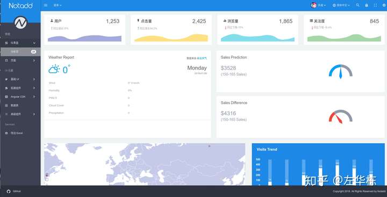Click the 845 followers count
The width and height of the screenshot is (387, 197).
coord(375,21)
